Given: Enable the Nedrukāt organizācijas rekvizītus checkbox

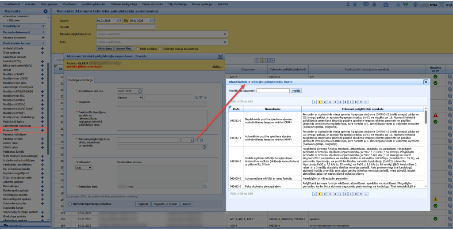Looking at the screenshot, I should (70, 204).
